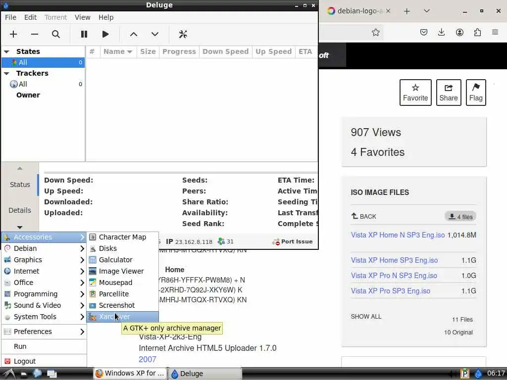Open Vista XP Pro SP3 Eng.iso link

click(x=391, y=291)
